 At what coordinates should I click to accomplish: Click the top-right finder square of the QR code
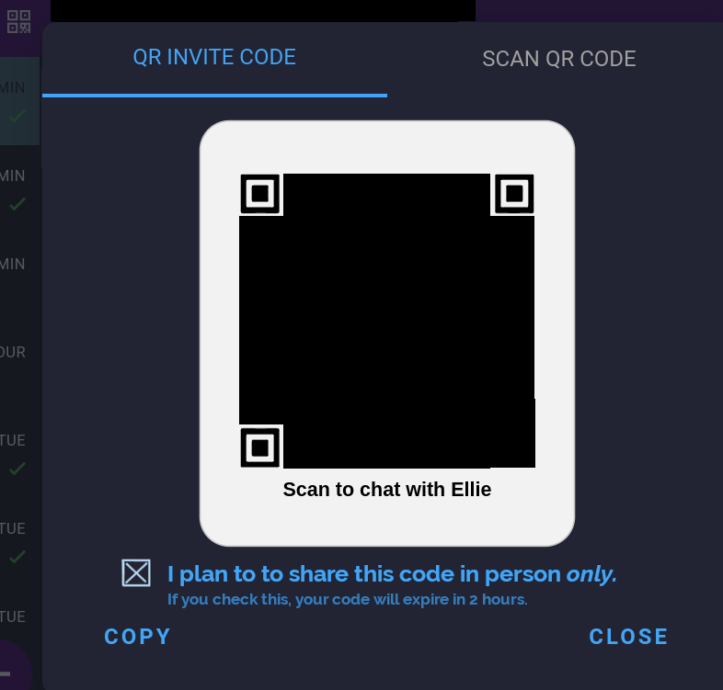514,194
